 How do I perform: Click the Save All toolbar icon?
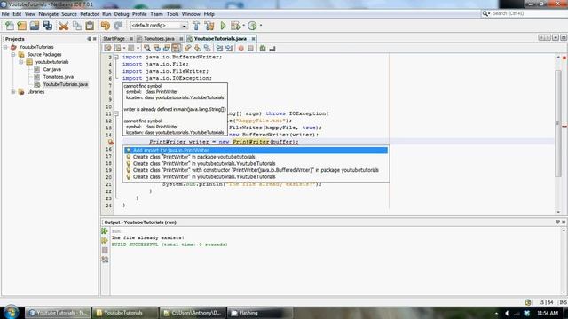47,26
